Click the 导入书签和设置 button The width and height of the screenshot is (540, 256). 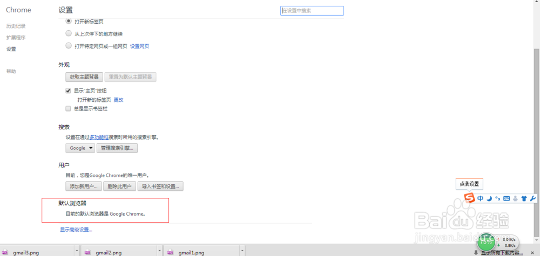tap(160, 186)
